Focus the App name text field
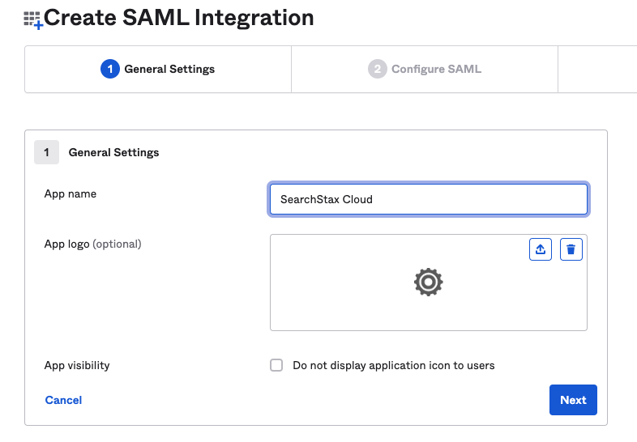The height and width of the screenshot is (442, 637). pos(429,199)
